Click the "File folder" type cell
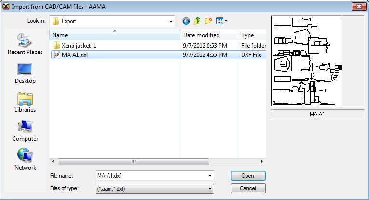This screenshot has height=200, width=369. 254,46
